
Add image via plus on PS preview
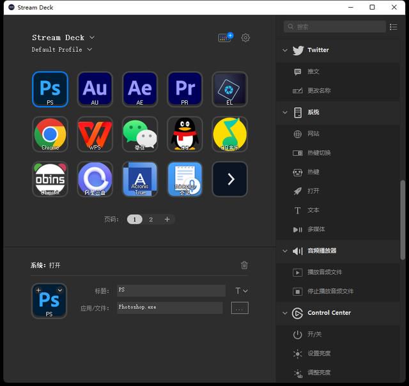tap(38, 290)
